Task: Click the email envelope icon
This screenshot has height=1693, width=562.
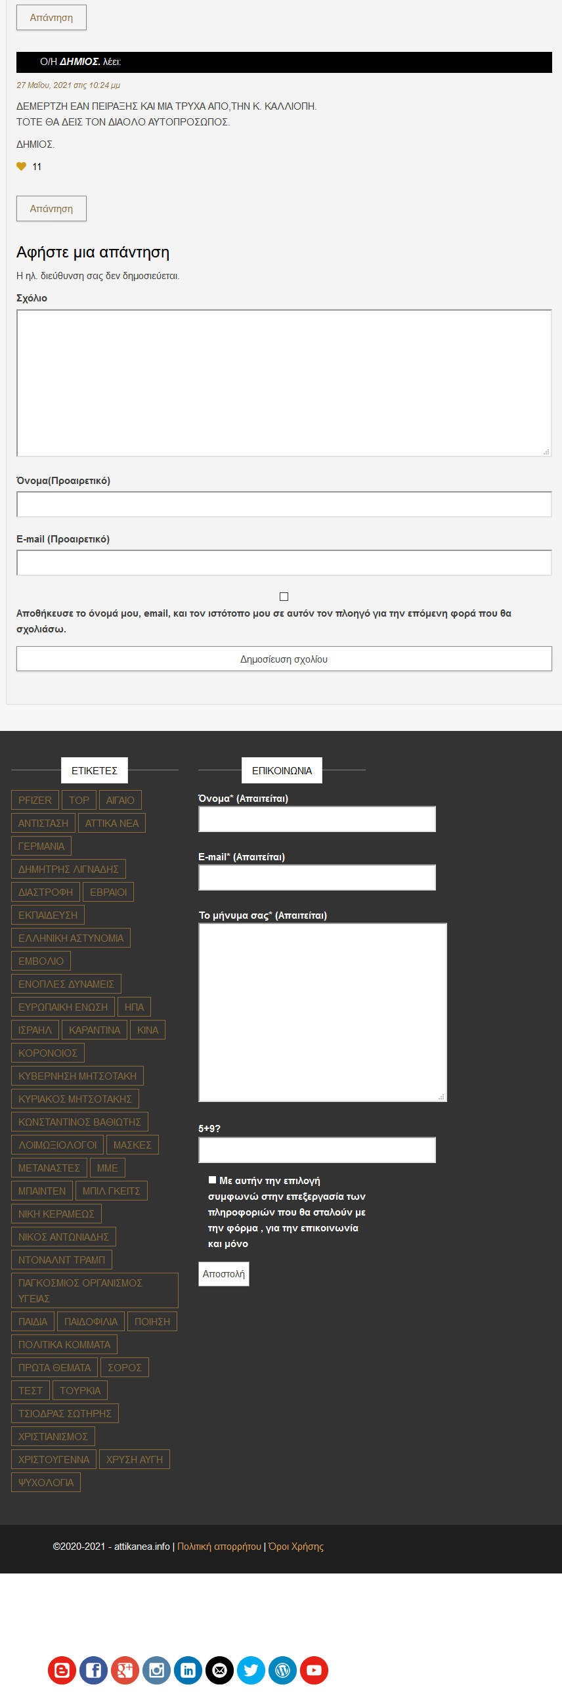Action: click(x=219, y=1670)
